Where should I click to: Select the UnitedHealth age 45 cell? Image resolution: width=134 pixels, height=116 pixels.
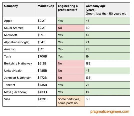coord(107,70)
